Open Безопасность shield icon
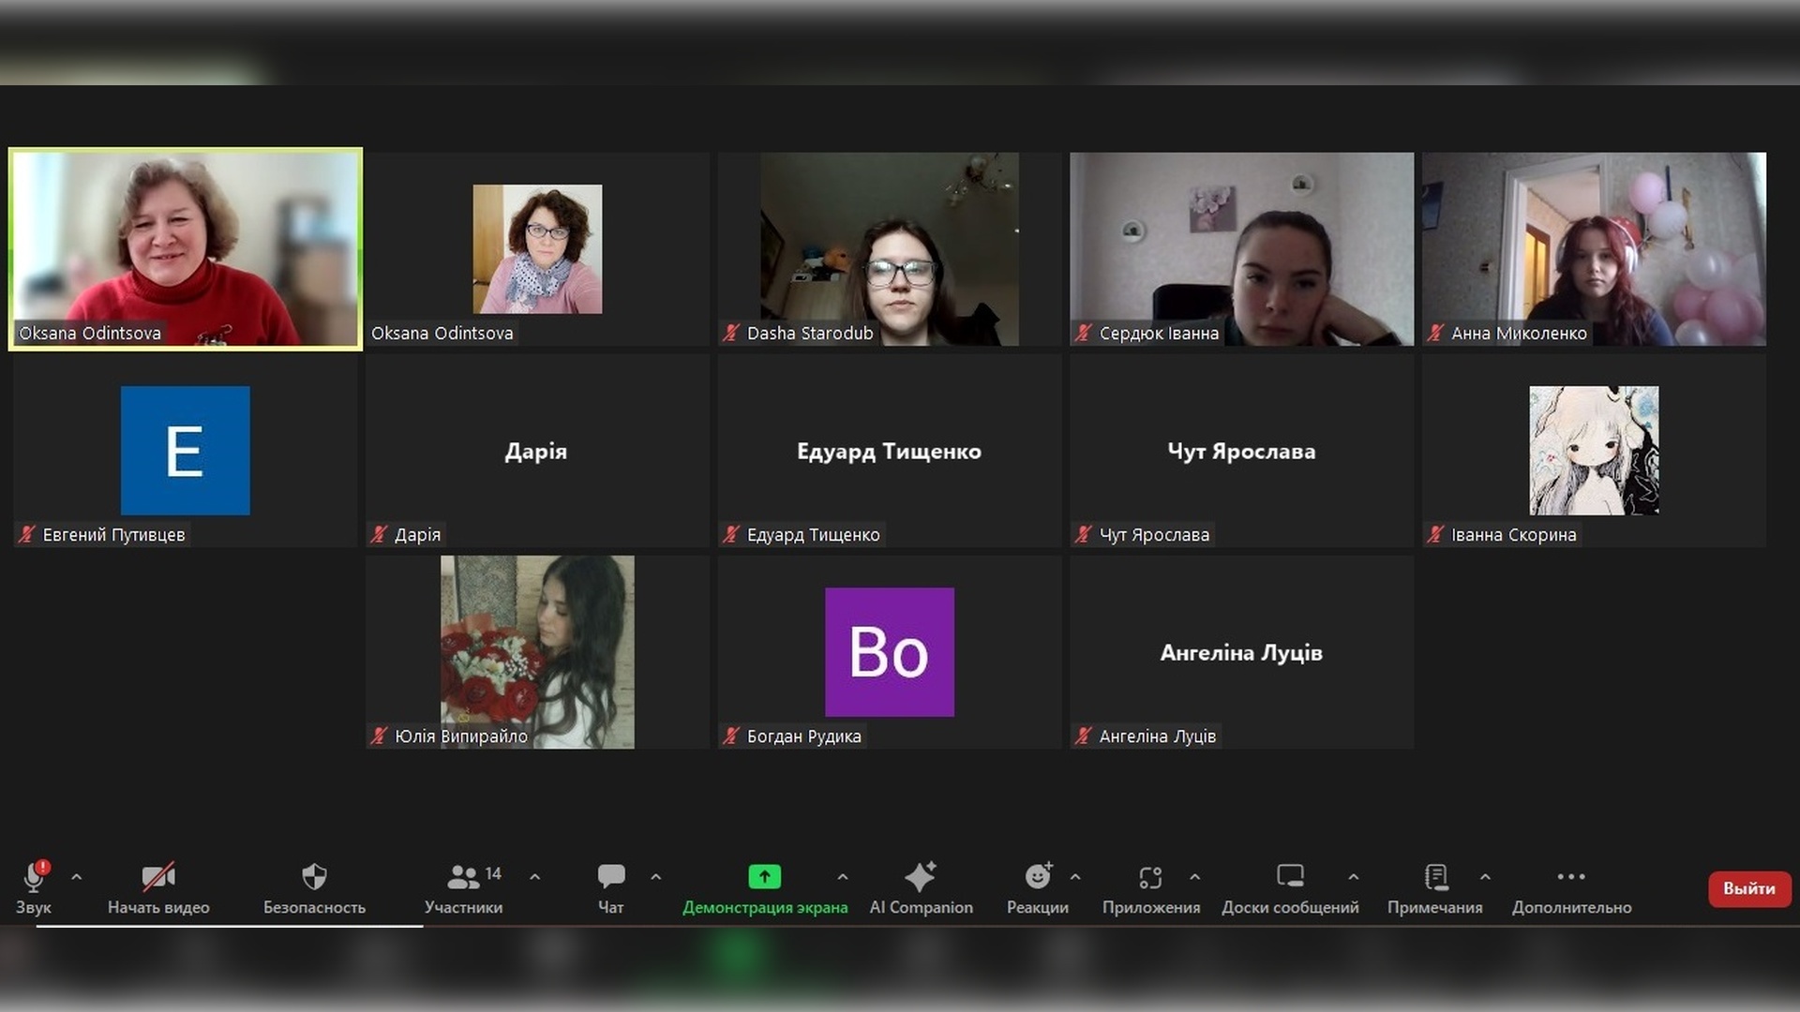This screenshot has height=1012, width=1800. (x=314, y=877)
